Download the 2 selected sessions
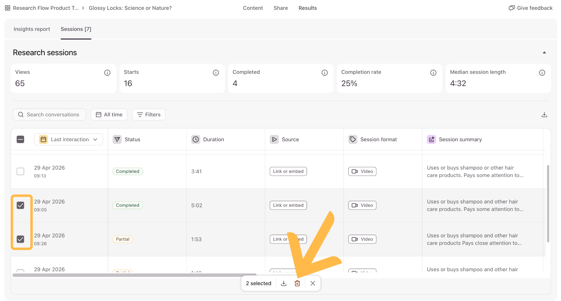Screen dimensions: 561x301 284,283
